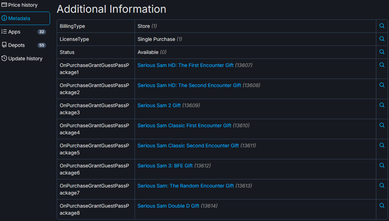Image resolution: width=389 pixels, height=221 pixels.
Task: Search by OnPurchaseGrantGuestPassPackage7 magnifier icon
Action: pyautogui.click(x=382, y=185)
